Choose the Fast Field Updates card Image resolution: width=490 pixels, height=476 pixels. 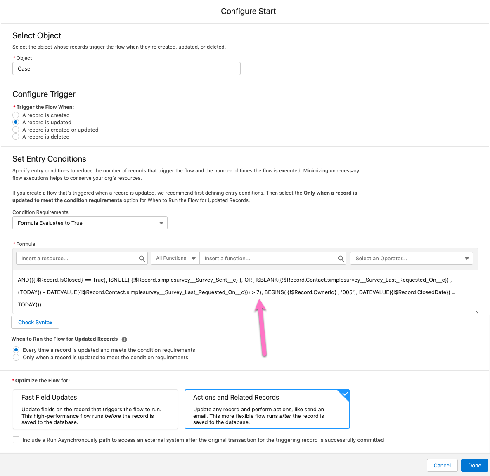(95, 409)
